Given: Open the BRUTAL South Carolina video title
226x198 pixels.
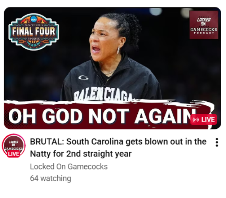Looking at the screenshot, I should click(118, 148).
